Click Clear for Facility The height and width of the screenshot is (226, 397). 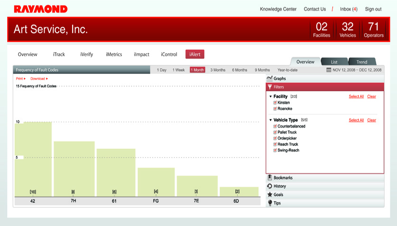(372, 97)
